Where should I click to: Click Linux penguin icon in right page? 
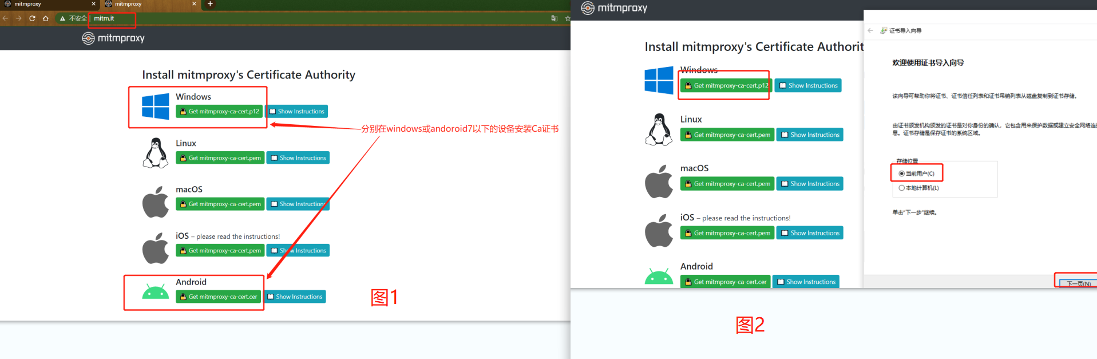(659, 129)
